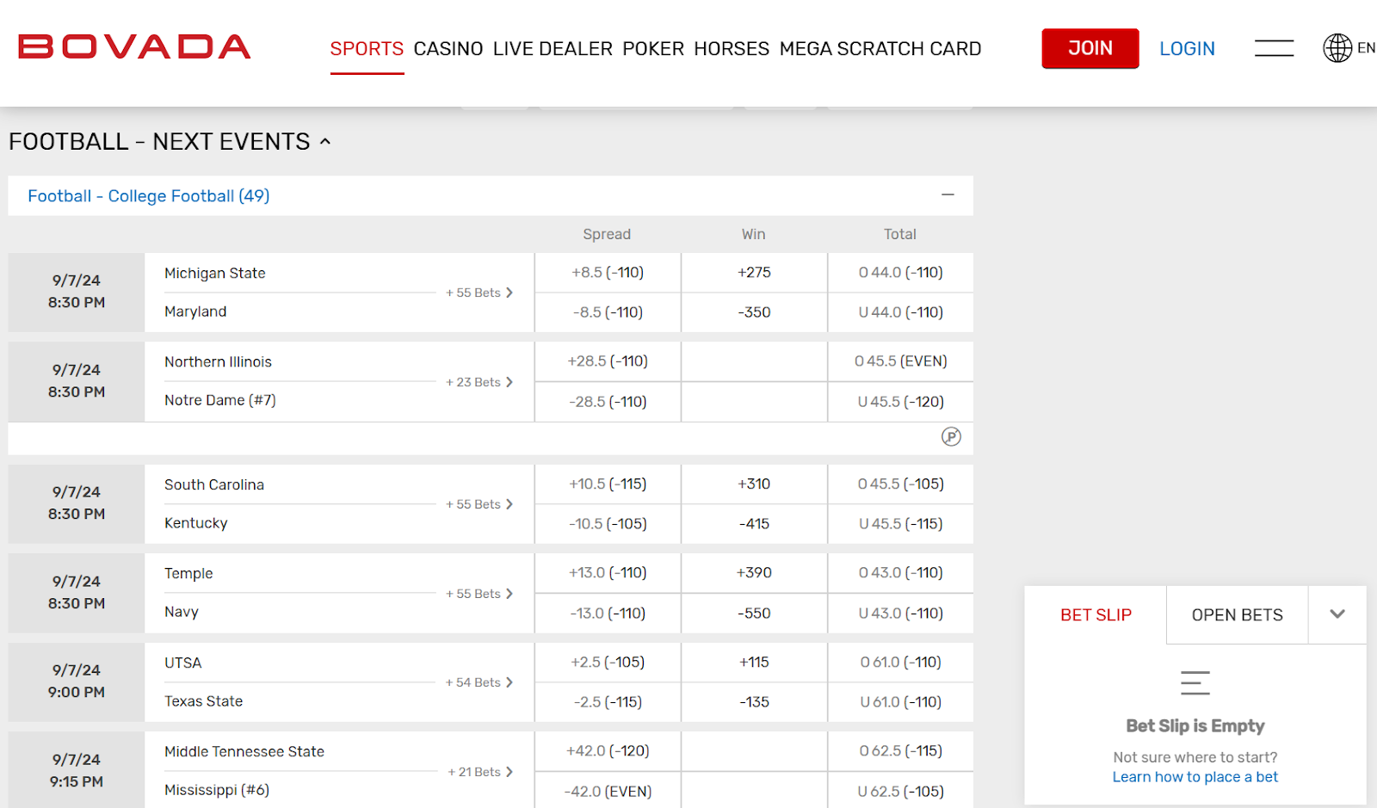Select Notre Dame spread -28.5 (-110)
Screen dimensions: 1377x808
coord(608,402)
